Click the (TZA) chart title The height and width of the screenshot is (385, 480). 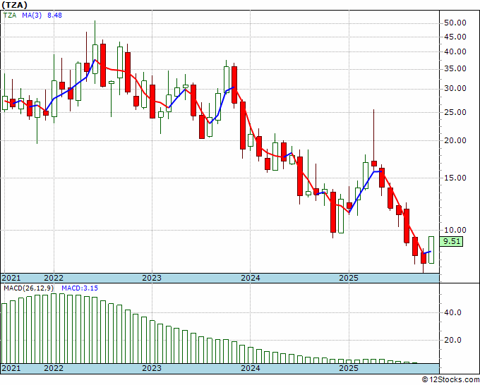pos(14,5)
